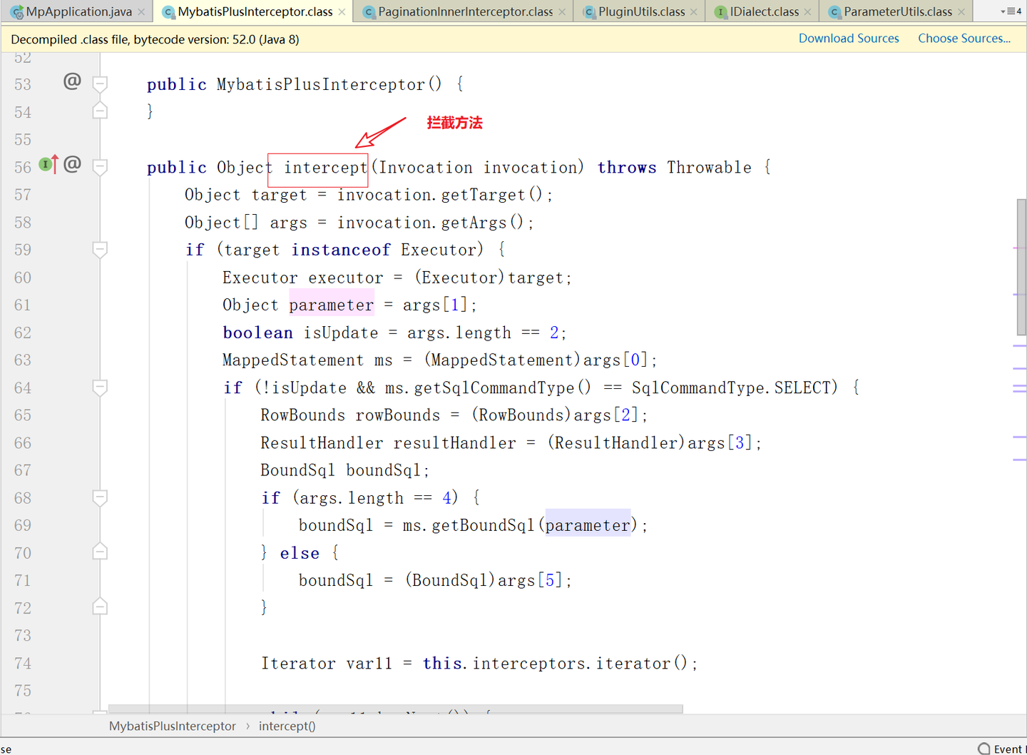The height and width of the screenshot is (755, 1027).
Task: Close the PluginUtils.class tab
Action: (x=693, y=12)
